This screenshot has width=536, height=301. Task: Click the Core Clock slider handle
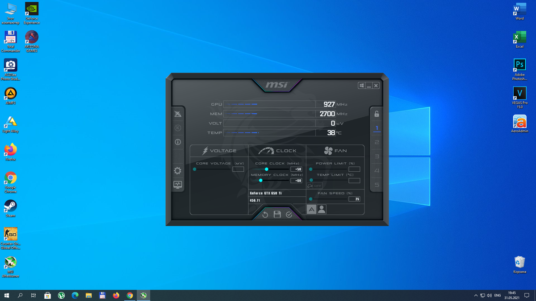click(267, 169)
